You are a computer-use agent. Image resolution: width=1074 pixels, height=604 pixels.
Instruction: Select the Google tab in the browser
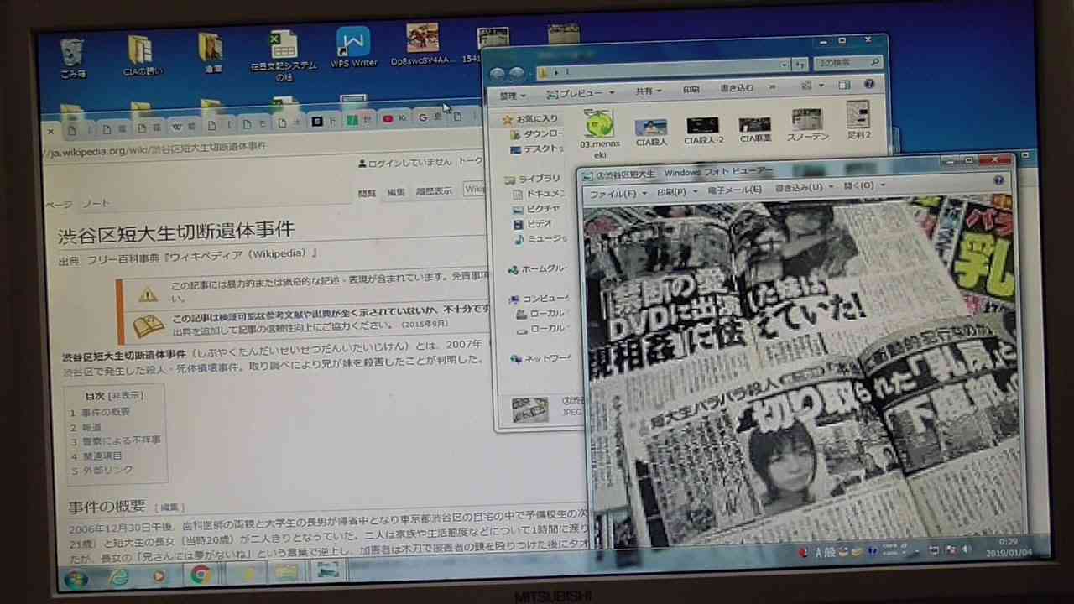(x=428, y=117)
